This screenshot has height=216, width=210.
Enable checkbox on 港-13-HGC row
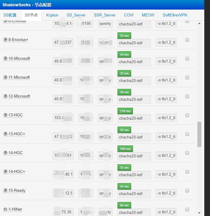coord(187,115)
